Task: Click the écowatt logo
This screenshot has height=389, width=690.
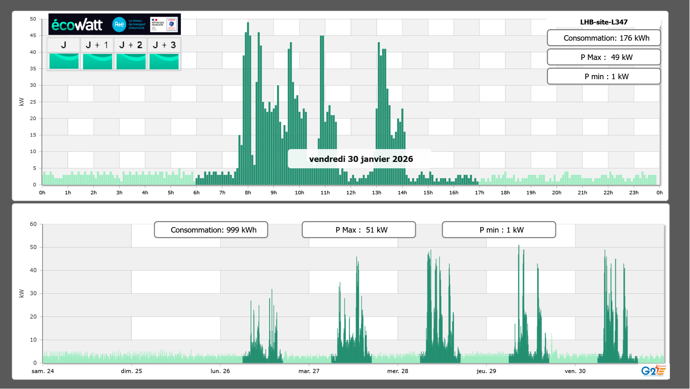Action: point(77,25)
